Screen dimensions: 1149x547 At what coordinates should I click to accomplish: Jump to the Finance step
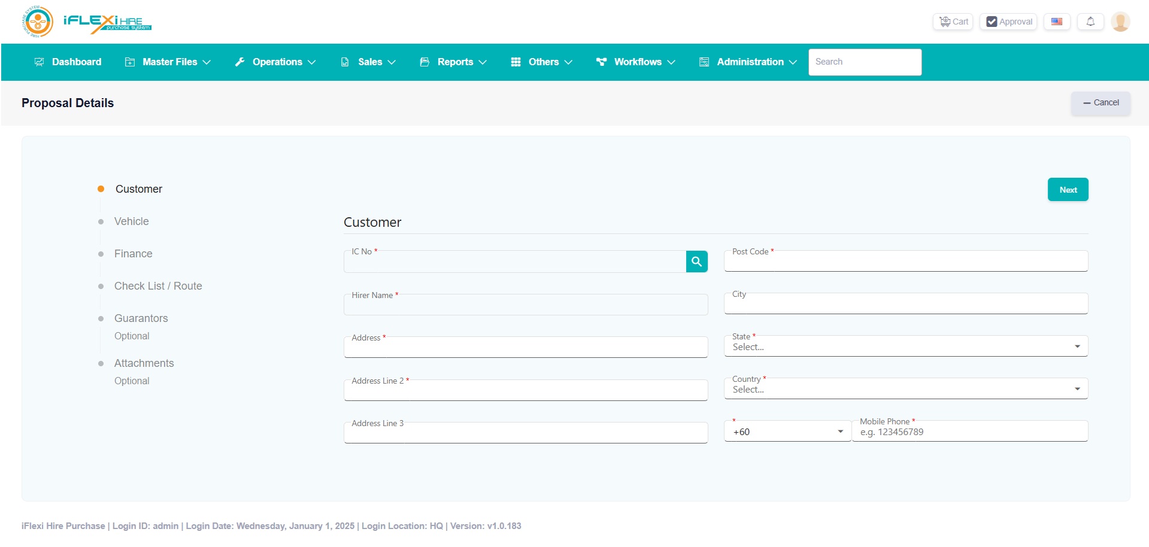tap(133, 254)
